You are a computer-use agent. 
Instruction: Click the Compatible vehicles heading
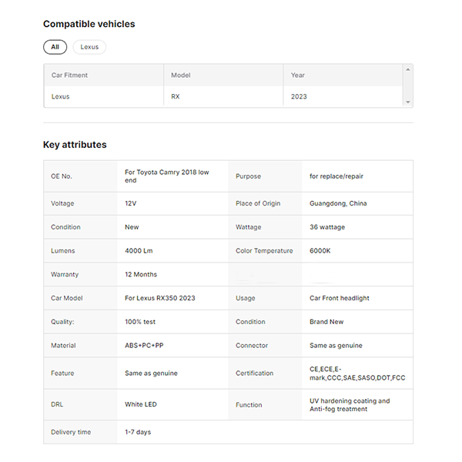pos(89,24)
